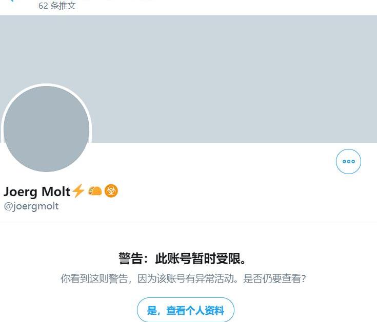Screen dimensions: 377x322
Task: Click the taco emoji beside Joerg Molt
Action: [95, 191]
